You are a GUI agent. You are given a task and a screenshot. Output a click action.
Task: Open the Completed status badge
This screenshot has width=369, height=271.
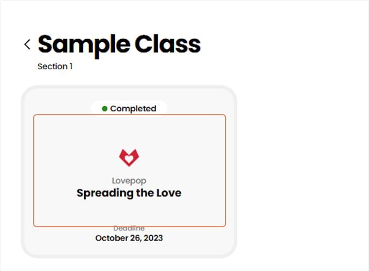129,108
